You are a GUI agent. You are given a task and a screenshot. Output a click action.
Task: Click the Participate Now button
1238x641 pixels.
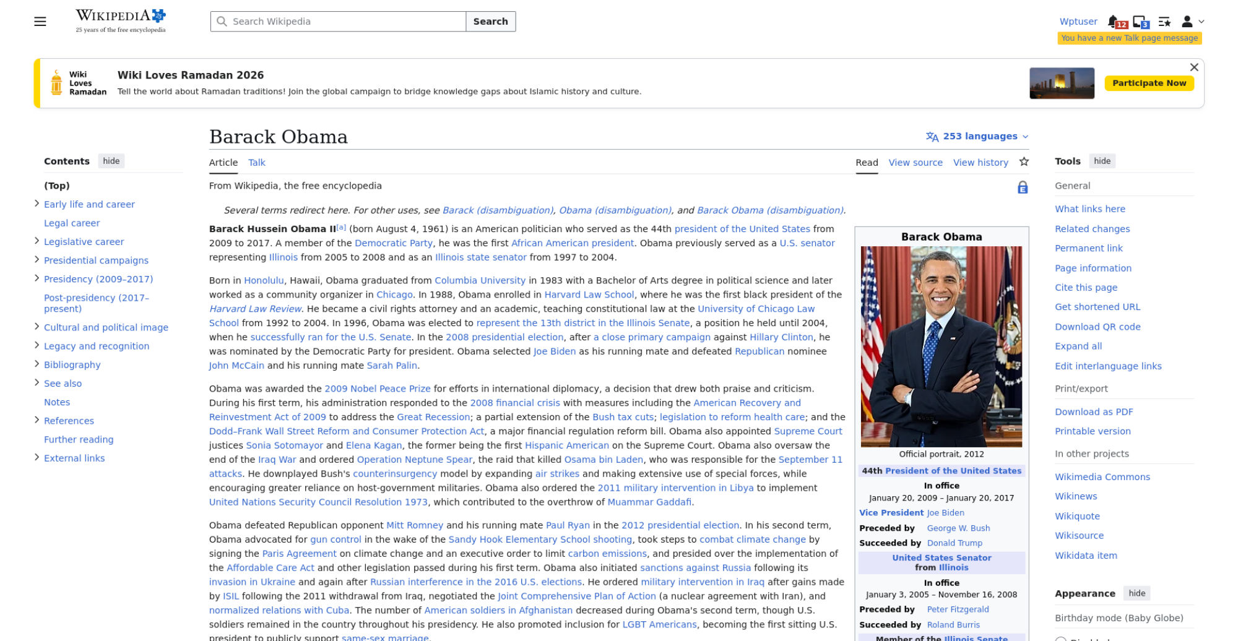click(1149, 83)
